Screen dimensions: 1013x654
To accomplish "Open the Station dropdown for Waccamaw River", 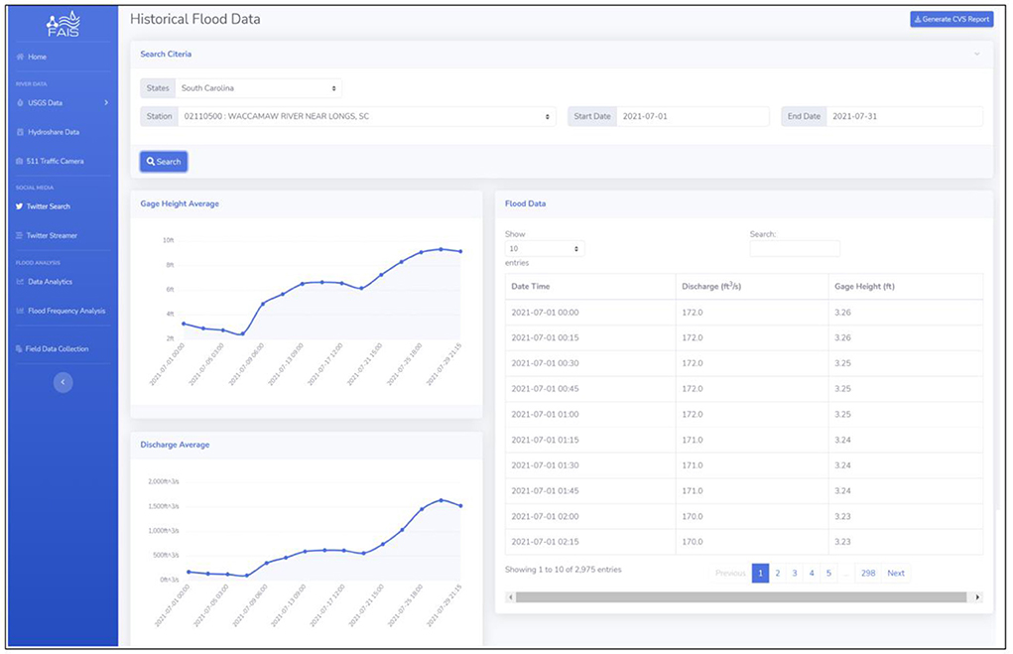I will pyautogui.click(x=367, y=116).
